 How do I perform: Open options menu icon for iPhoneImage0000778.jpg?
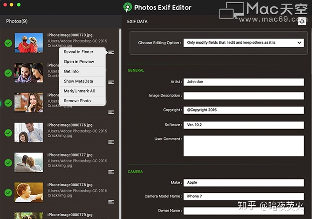(111, 202)
